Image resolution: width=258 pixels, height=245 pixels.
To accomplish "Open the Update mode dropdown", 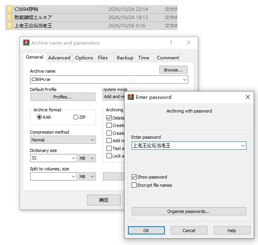I will pos(114,97).
